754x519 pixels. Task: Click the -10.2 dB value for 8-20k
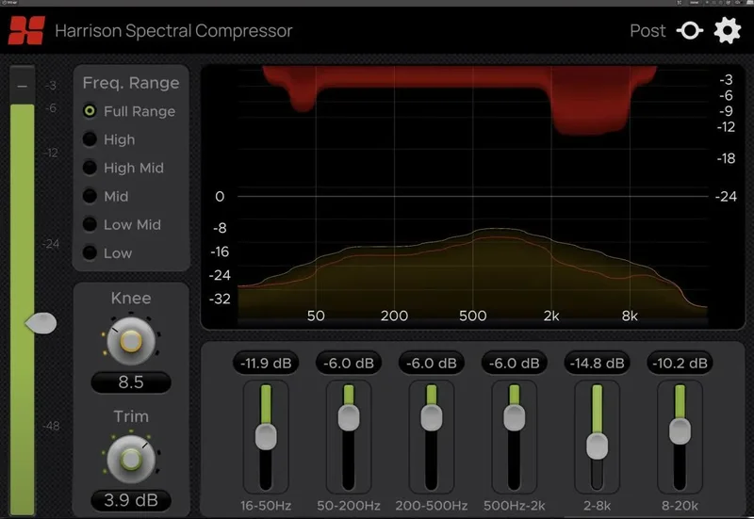click(680, 363)
